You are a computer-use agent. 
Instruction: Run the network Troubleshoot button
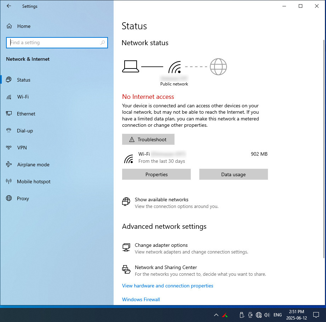(x=148, y=139)
